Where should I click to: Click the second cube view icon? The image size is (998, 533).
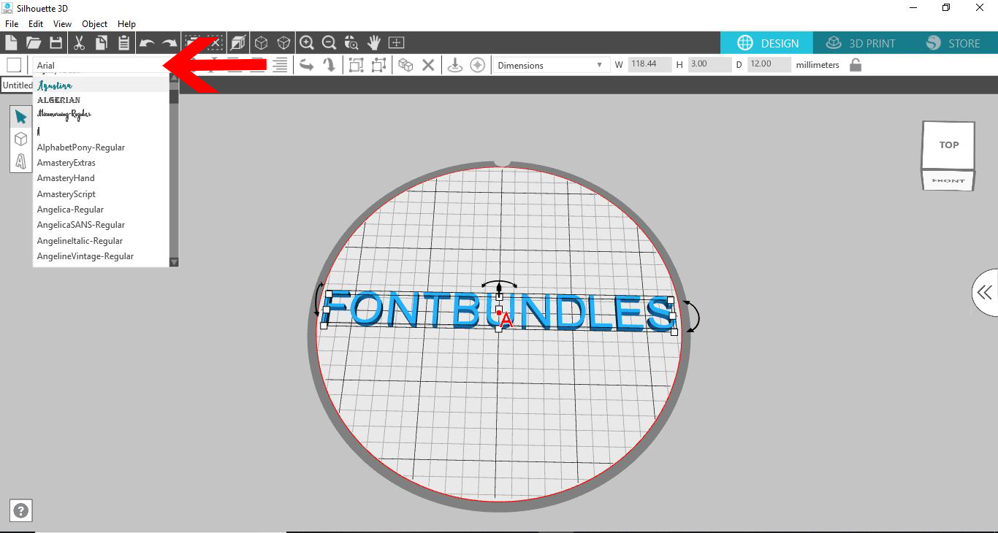(283, 42)
